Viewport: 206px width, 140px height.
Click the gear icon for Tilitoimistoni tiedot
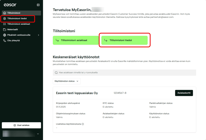point(5,18)
